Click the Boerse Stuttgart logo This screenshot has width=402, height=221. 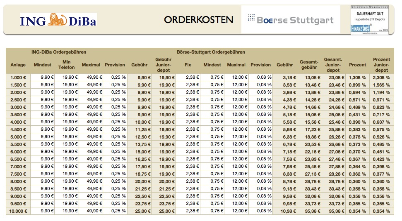tap(291, 20)
